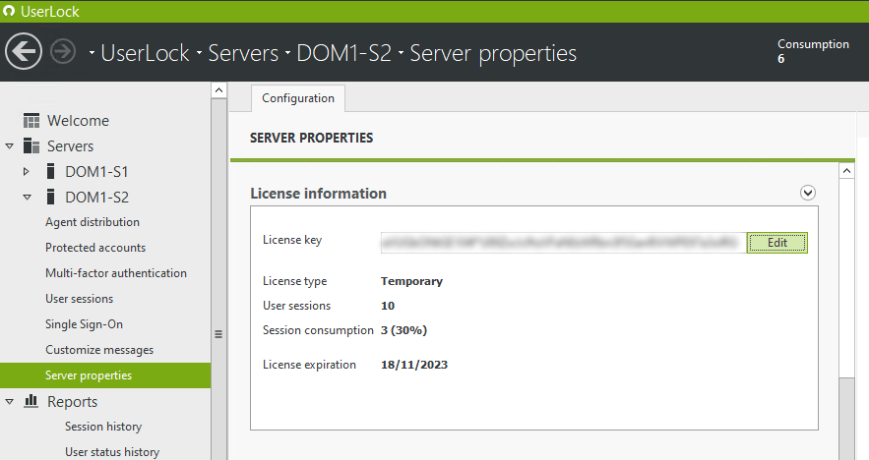Screen dimensions: 869x460
Task: Go back with the back arrow button
Action: click(x=24, y=51)
